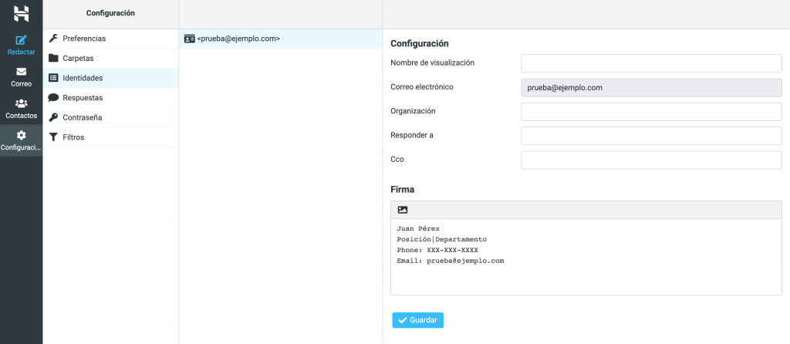Click the Hostinger logo icon

click(x=21, y=13)
